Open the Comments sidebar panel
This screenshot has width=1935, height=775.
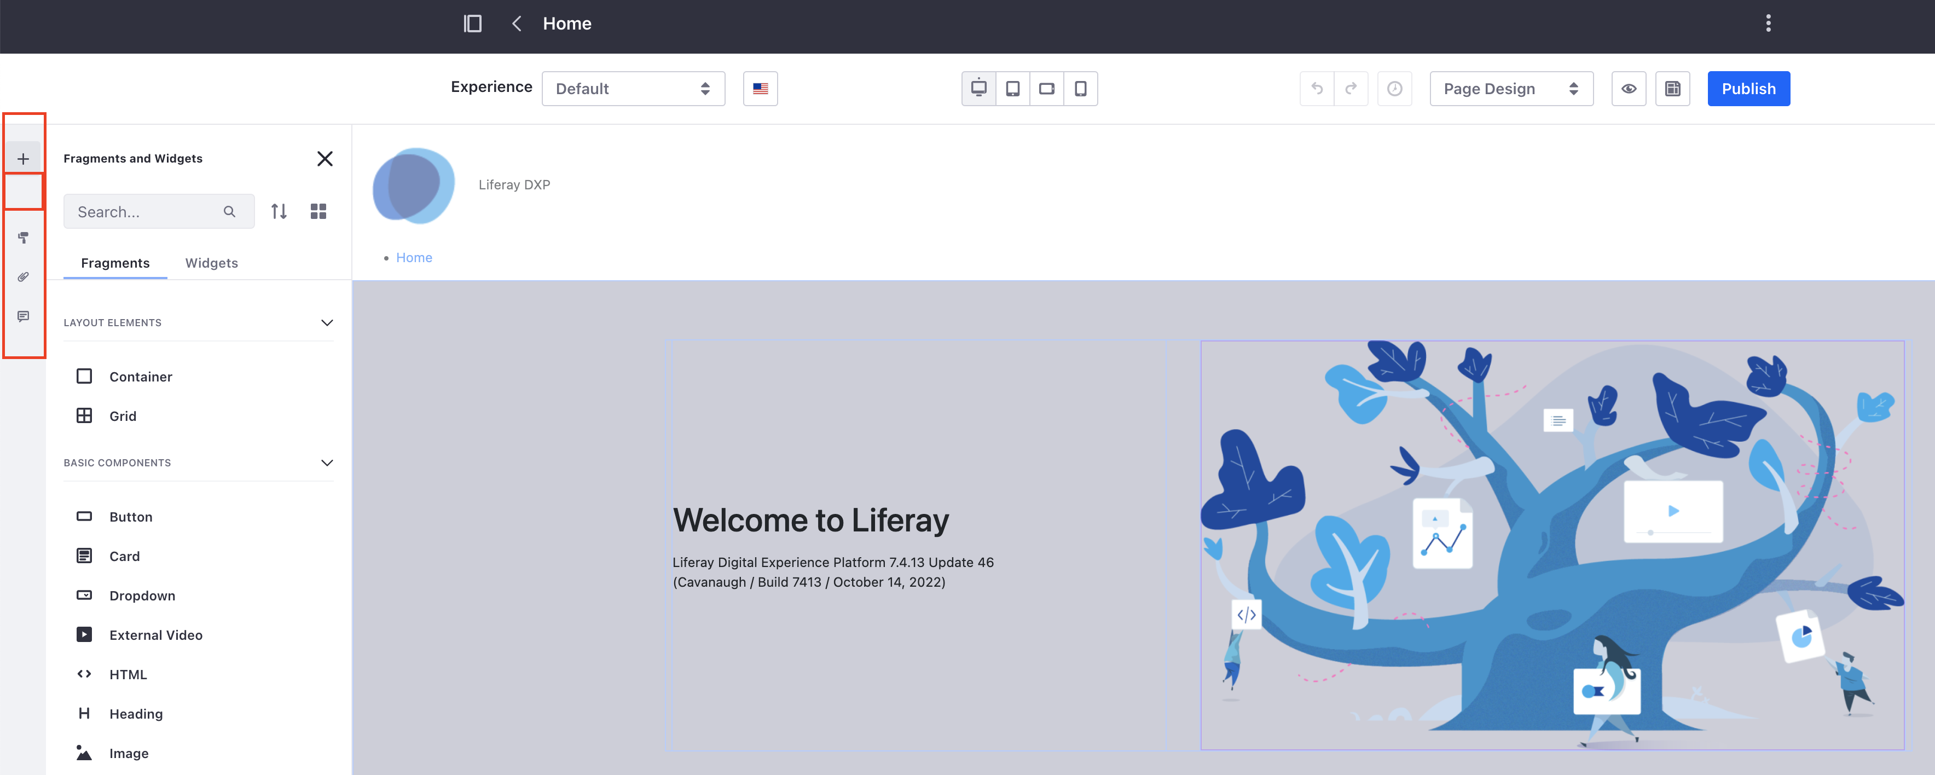pos(24,316)
